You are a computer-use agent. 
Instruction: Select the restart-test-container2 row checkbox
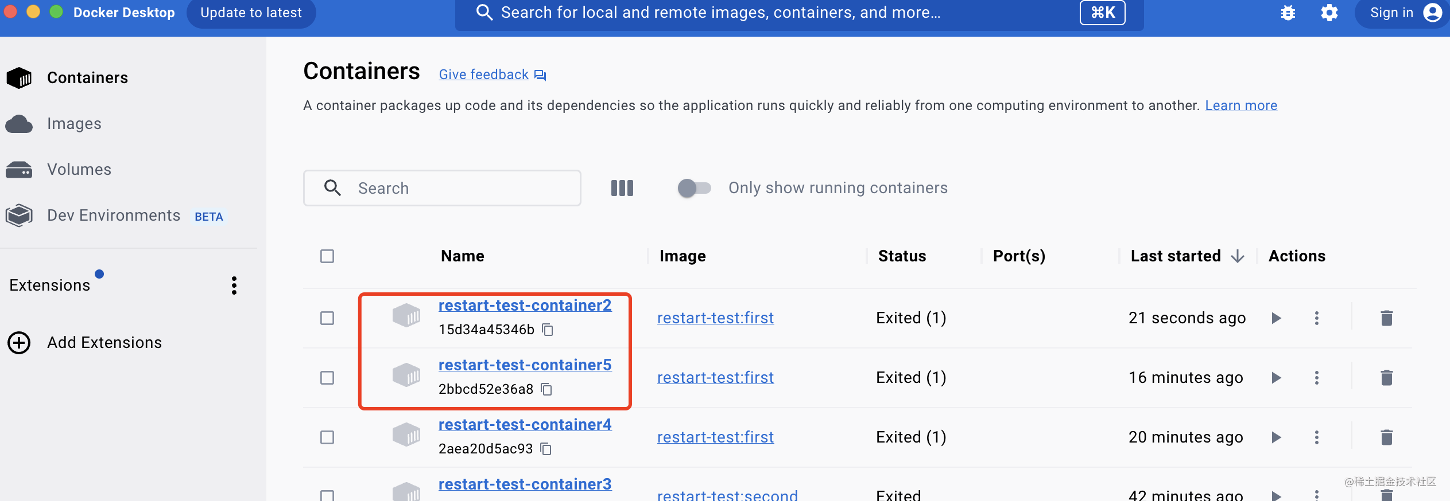pyautogui.click(x=327, y=318)
